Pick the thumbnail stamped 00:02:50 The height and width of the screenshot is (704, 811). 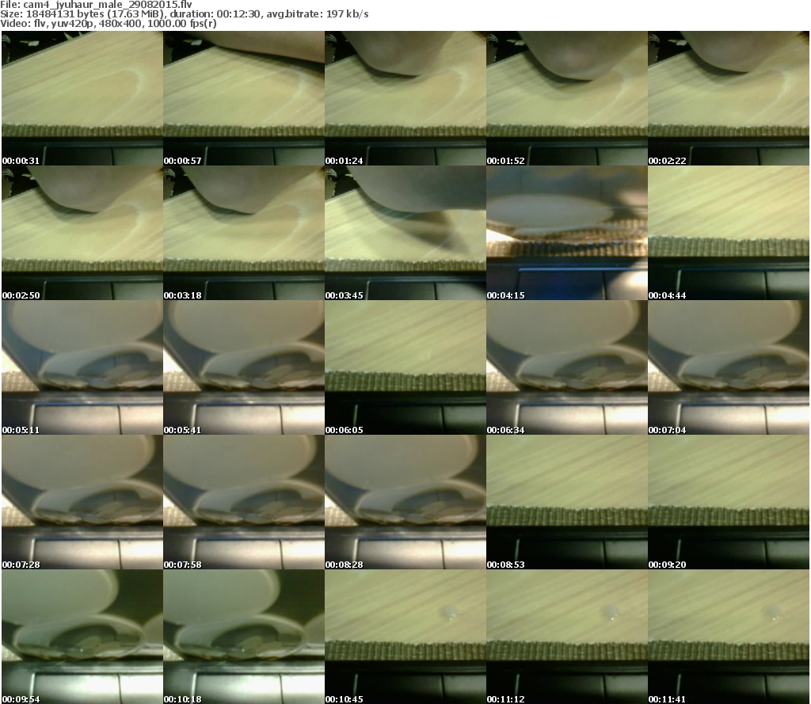pyautogui.click(x=82, y=233)
